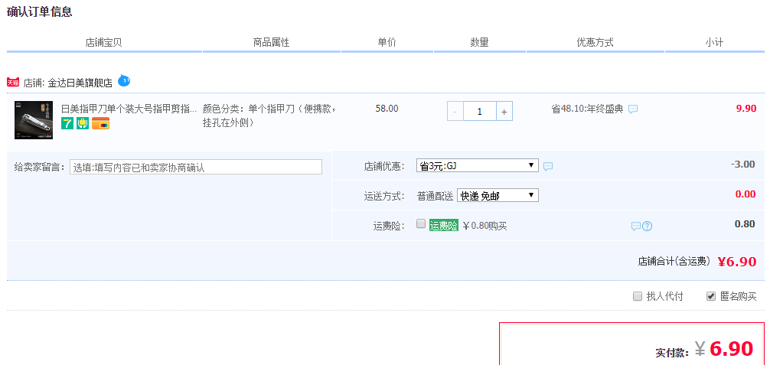Screen dimensions: 770x365
Task: Open the 日美指甲刀 product title link
Action: pyautogui.click(x=129, y=108)
